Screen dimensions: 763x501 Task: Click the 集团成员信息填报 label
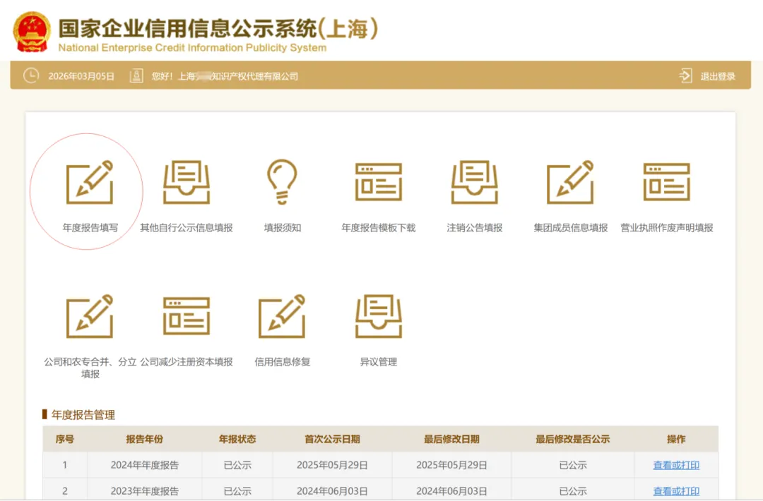570,227
